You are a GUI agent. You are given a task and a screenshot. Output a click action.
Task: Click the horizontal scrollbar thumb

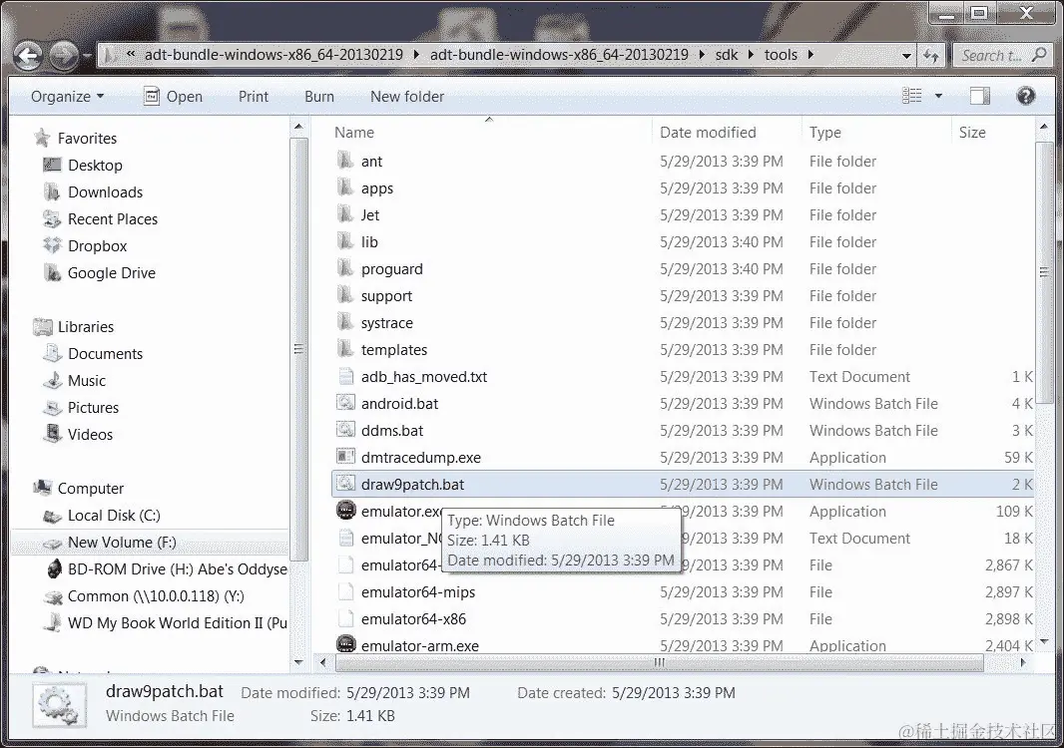pyautogui.click(x=659, y=662)
